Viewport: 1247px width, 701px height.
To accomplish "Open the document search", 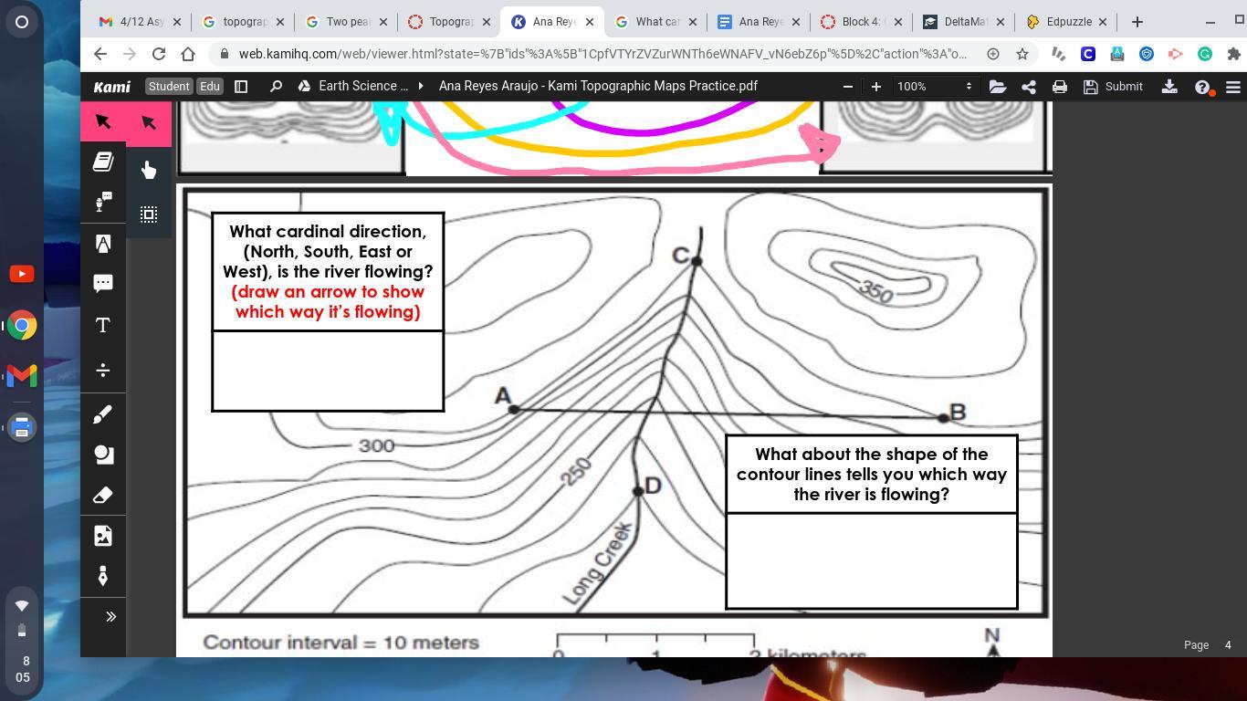I will tap(276, 87).
